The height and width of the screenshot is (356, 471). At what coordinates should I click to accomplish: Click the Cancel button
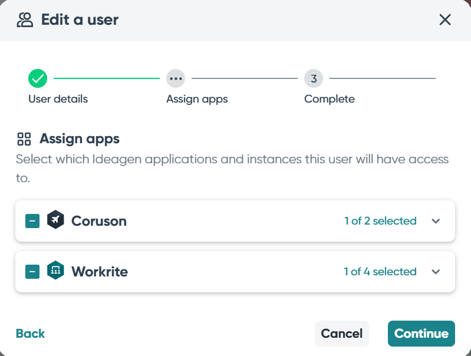click(342, 334)
